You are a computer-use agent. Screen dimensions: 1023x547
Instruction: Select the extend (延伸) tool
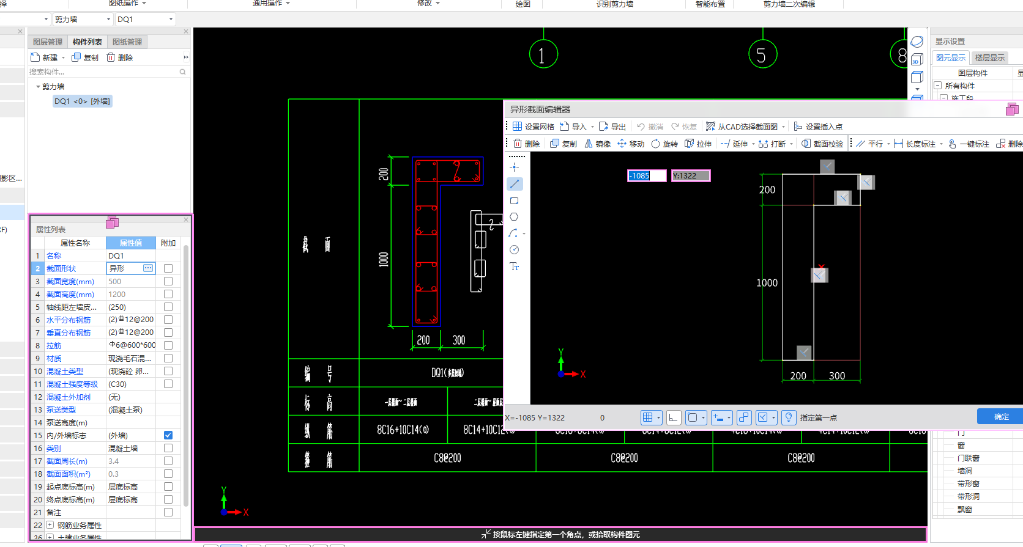pos(734,144)
